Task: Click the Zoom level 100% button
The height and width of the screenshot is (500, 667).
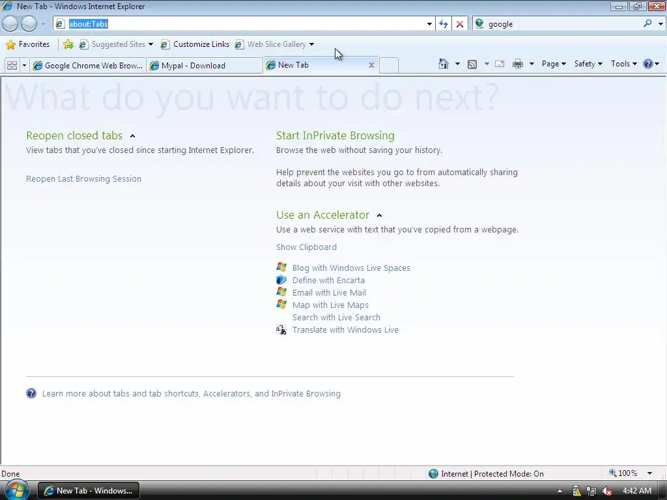Action: (623, 473)
